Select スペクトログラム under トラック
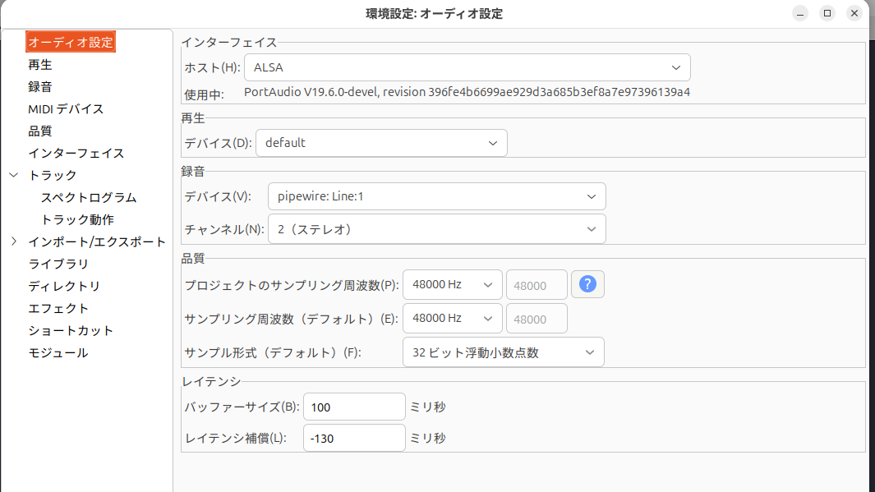875x492 pixels. (89, 197)
